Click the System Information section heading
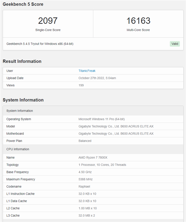 (x=23, y=100)
